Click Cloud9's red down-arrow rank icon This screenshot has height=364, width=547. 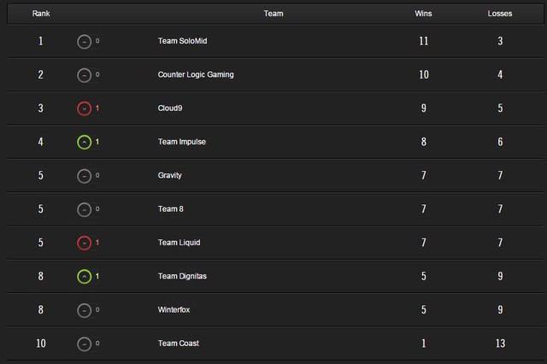84,109
